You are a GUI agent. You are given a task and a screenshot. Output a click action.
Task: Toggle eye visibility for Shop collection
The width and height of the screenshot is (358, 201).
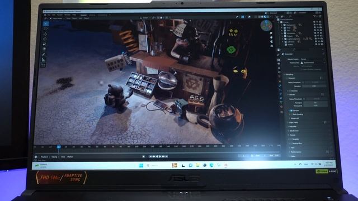click(x=318, y=27)
